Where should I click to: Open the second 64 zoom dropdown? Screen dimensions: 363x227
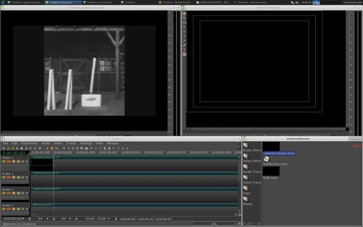coord(70,219)
